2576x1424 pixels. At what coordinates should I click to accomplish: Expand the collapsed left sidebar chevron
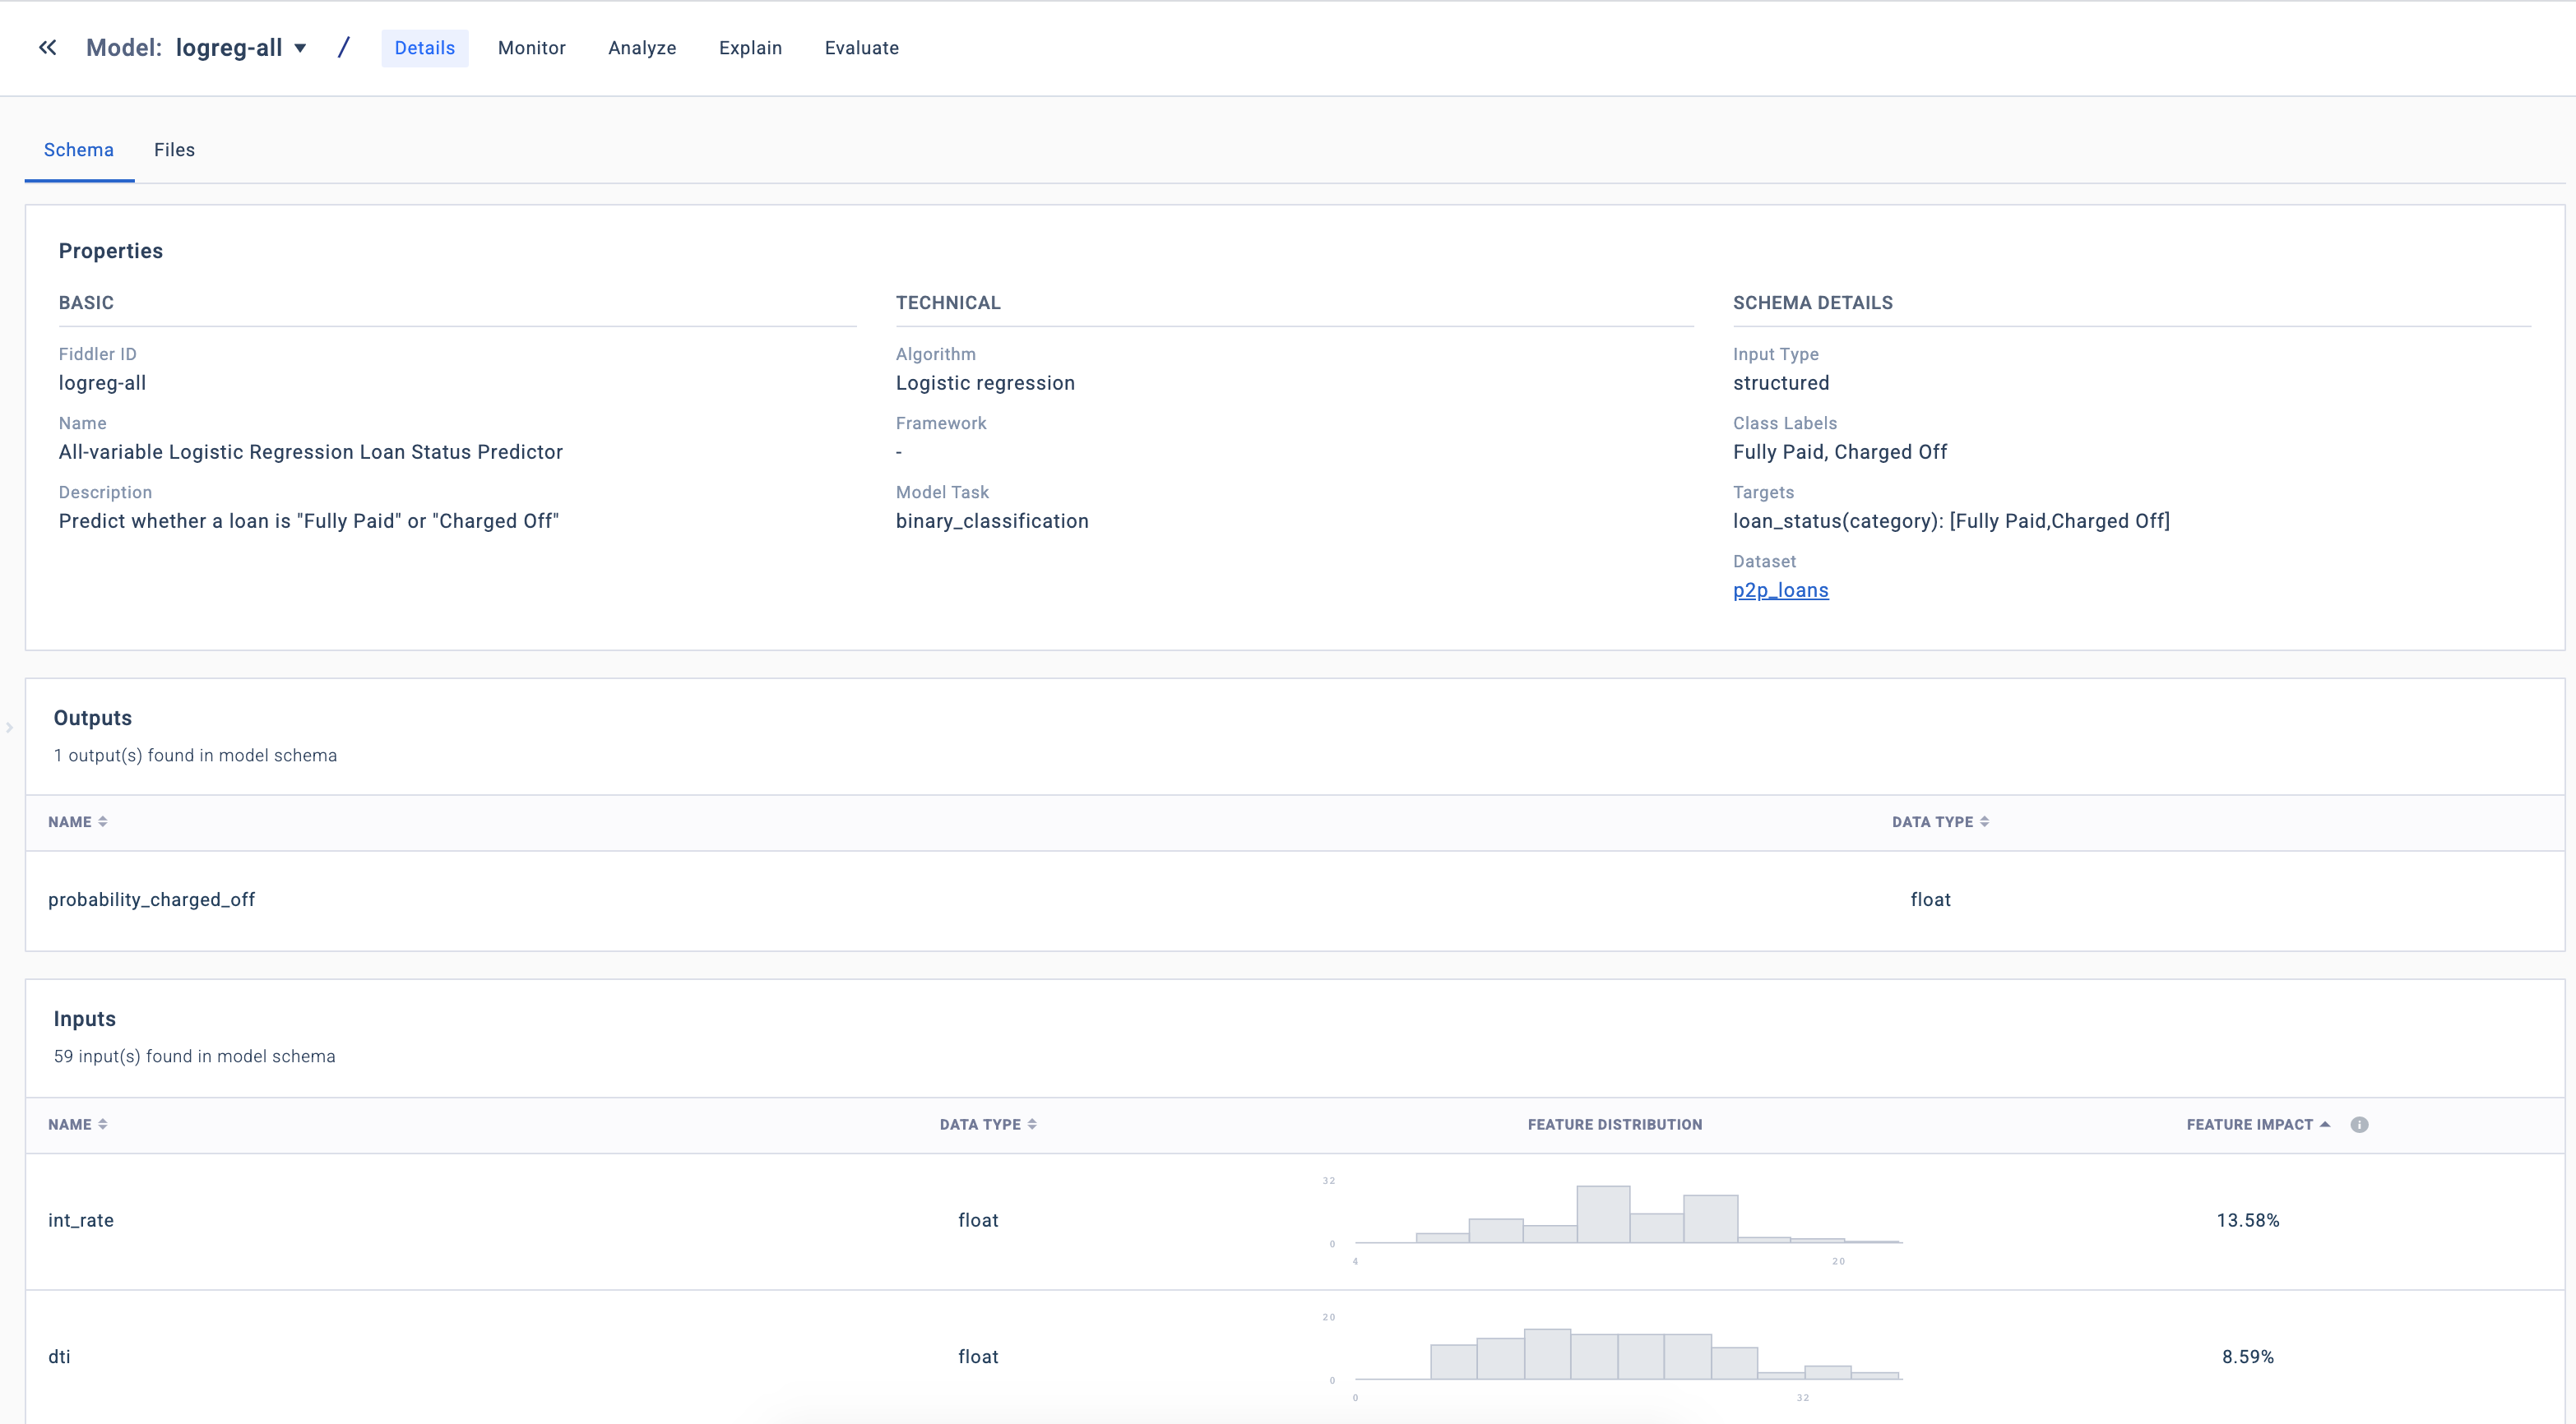point(9,728)
